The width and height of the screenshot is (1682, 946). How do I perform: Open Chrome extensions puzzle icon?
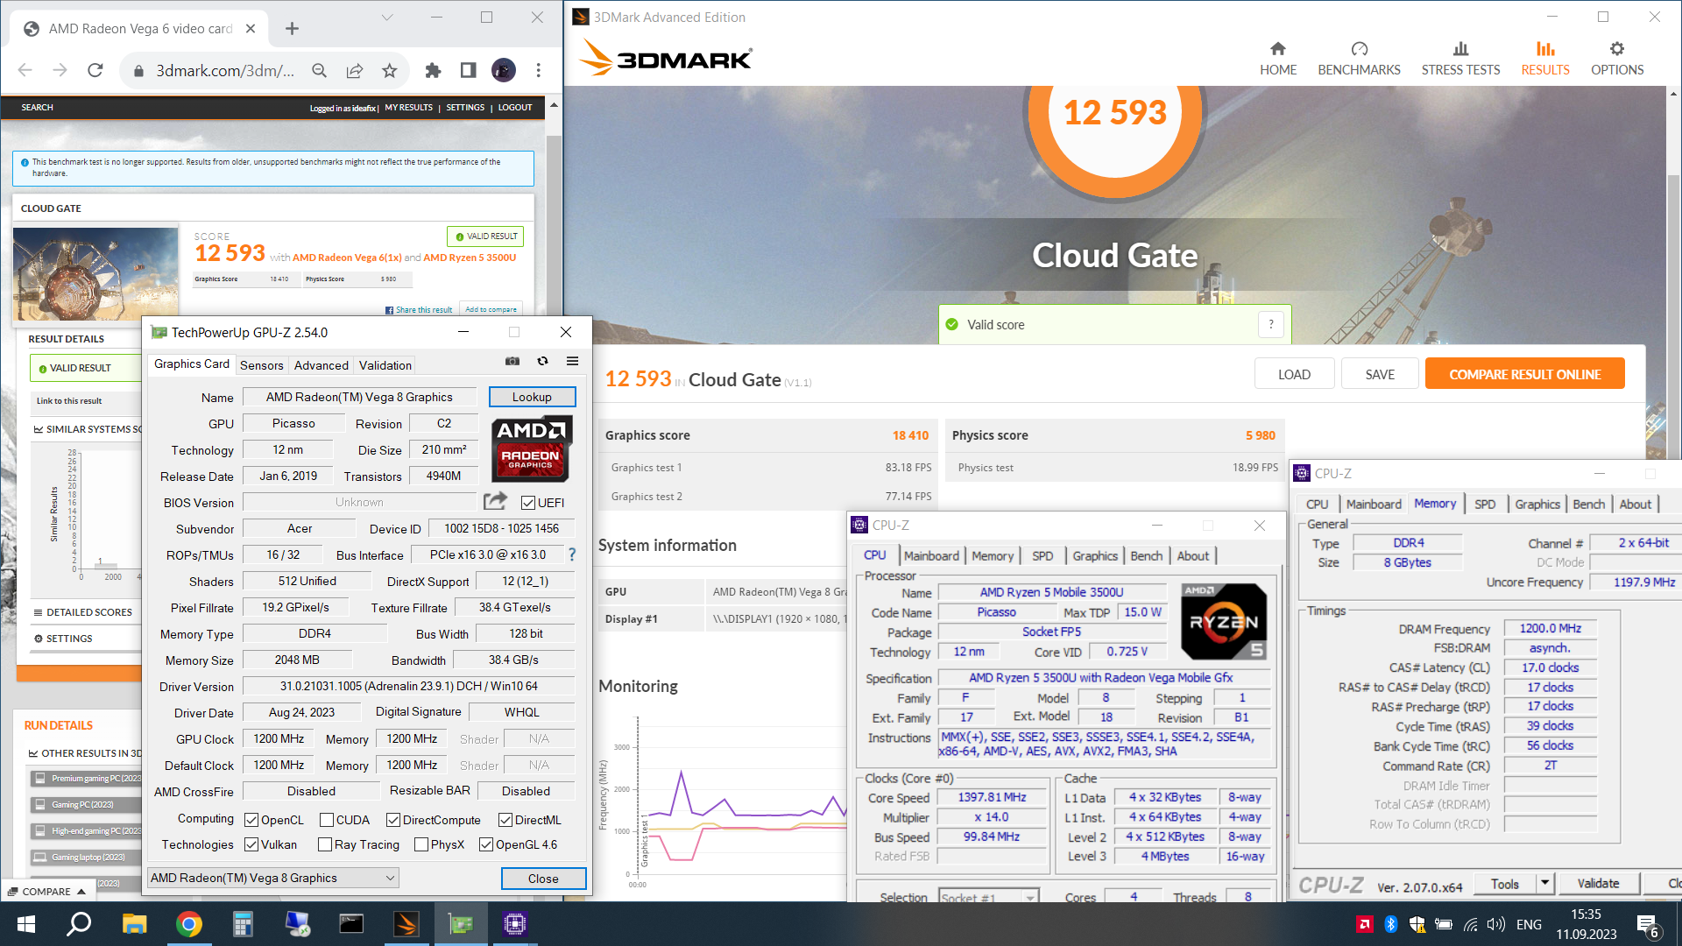[433, 70]
